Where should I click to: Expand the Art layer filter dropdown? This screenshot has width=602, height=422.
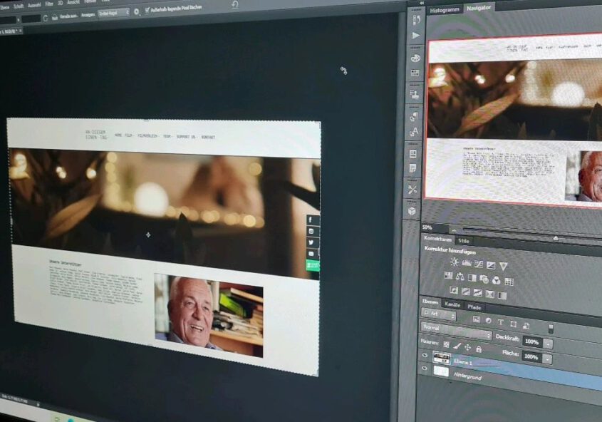click(x=439, y=314)
